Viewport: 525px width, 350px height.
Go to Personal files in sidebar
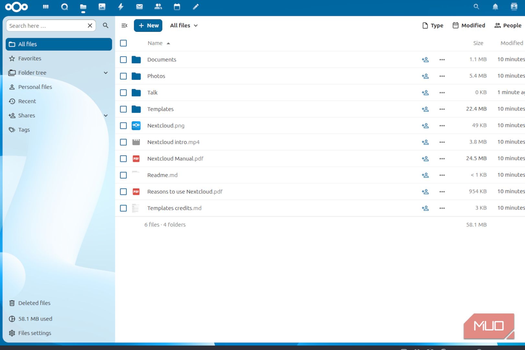tap(59, 87)
